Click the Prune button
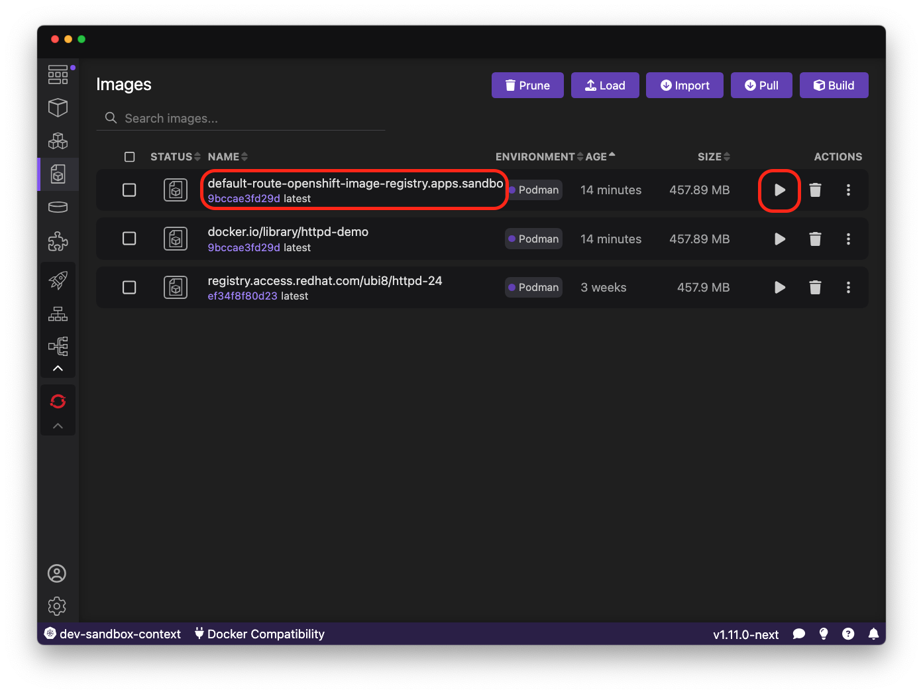The height and width of the screenshot is (694, 923). [x=527, y=86]
